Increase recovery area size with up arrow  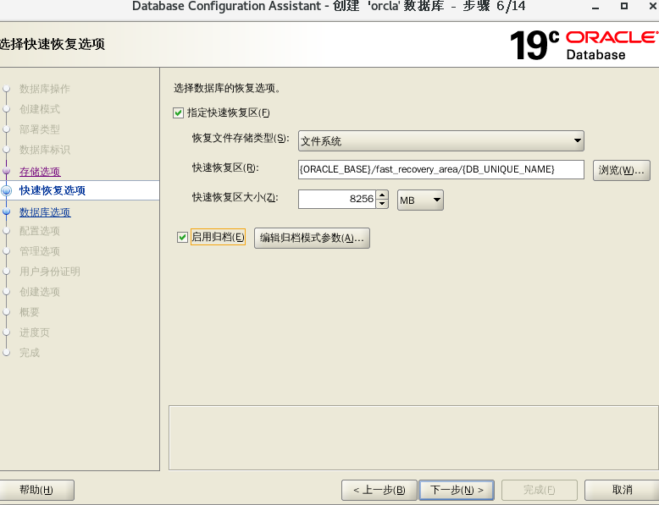[x=382, y=195]
